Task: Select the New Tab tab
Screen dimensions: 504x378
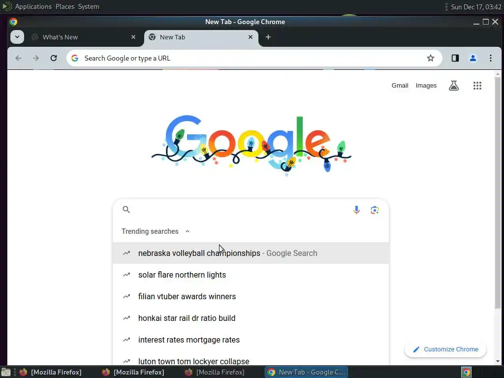Action: tap(201, 37)
